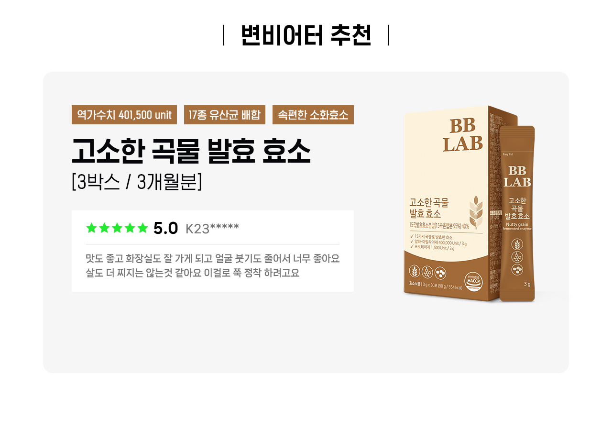Select the 역가수치 401,500 unit tag
The height and width of the screenshot is (440, 612).
[x=124, y=115]
